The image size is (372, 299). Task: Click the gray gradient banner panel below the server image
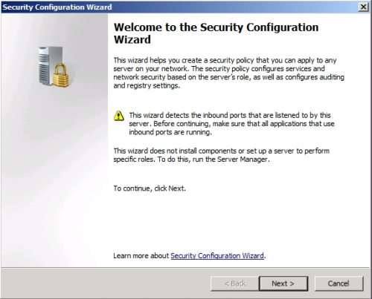(x=54, y=173)
